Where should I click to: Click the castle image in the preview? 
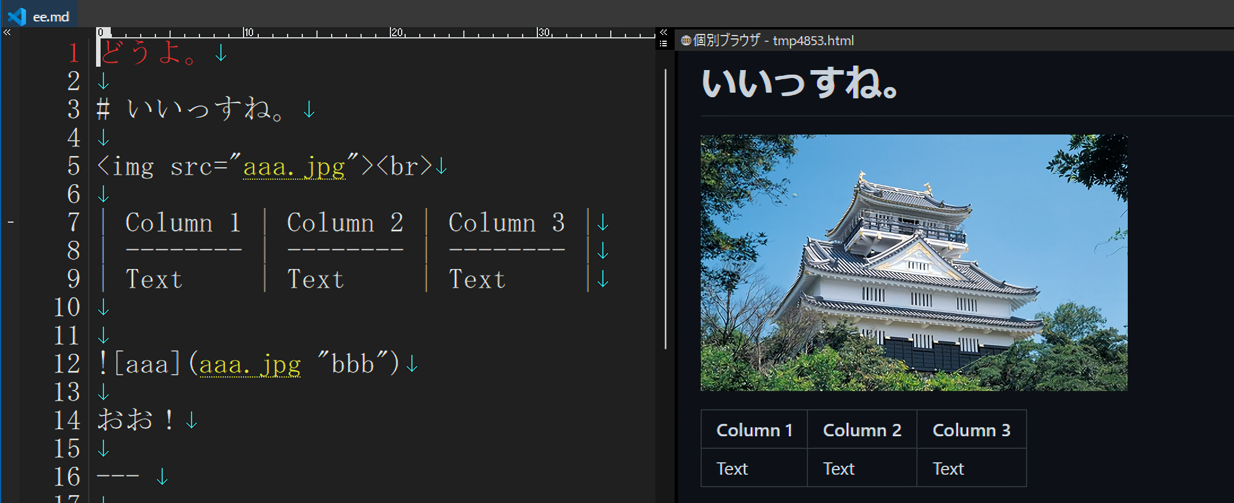coord(914,262)
